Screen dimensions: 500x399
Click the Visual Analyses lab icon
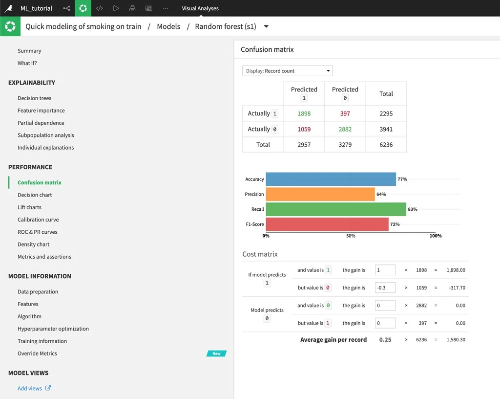[83, 8]
